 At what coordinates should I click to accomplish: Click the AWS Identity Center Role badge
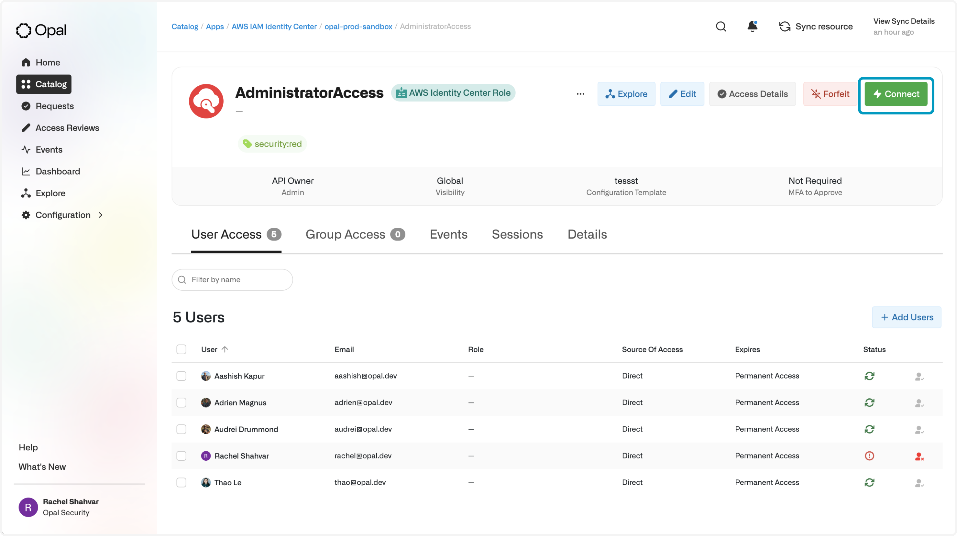pos(453,93)
